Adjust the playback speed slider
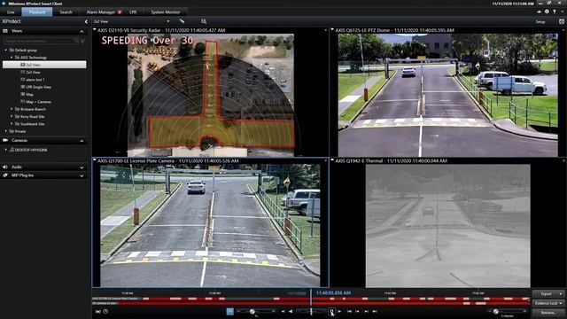The width and height of the screenshot is (567, 319). (252, 311)
